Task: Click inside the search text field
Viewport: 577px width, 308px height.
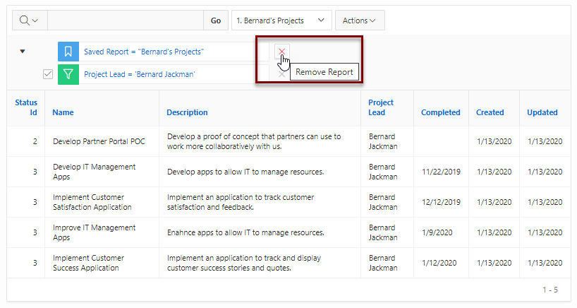Action: (125, 20)
